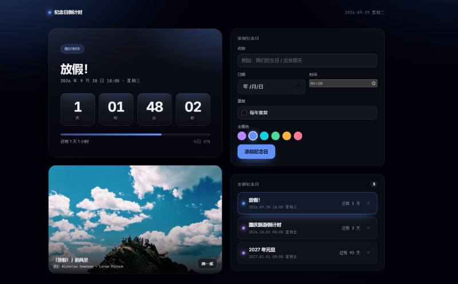This screenshot has width=458, height=284.
Task: Click the large 放假! countdown heading
Action: pos(74,69)
